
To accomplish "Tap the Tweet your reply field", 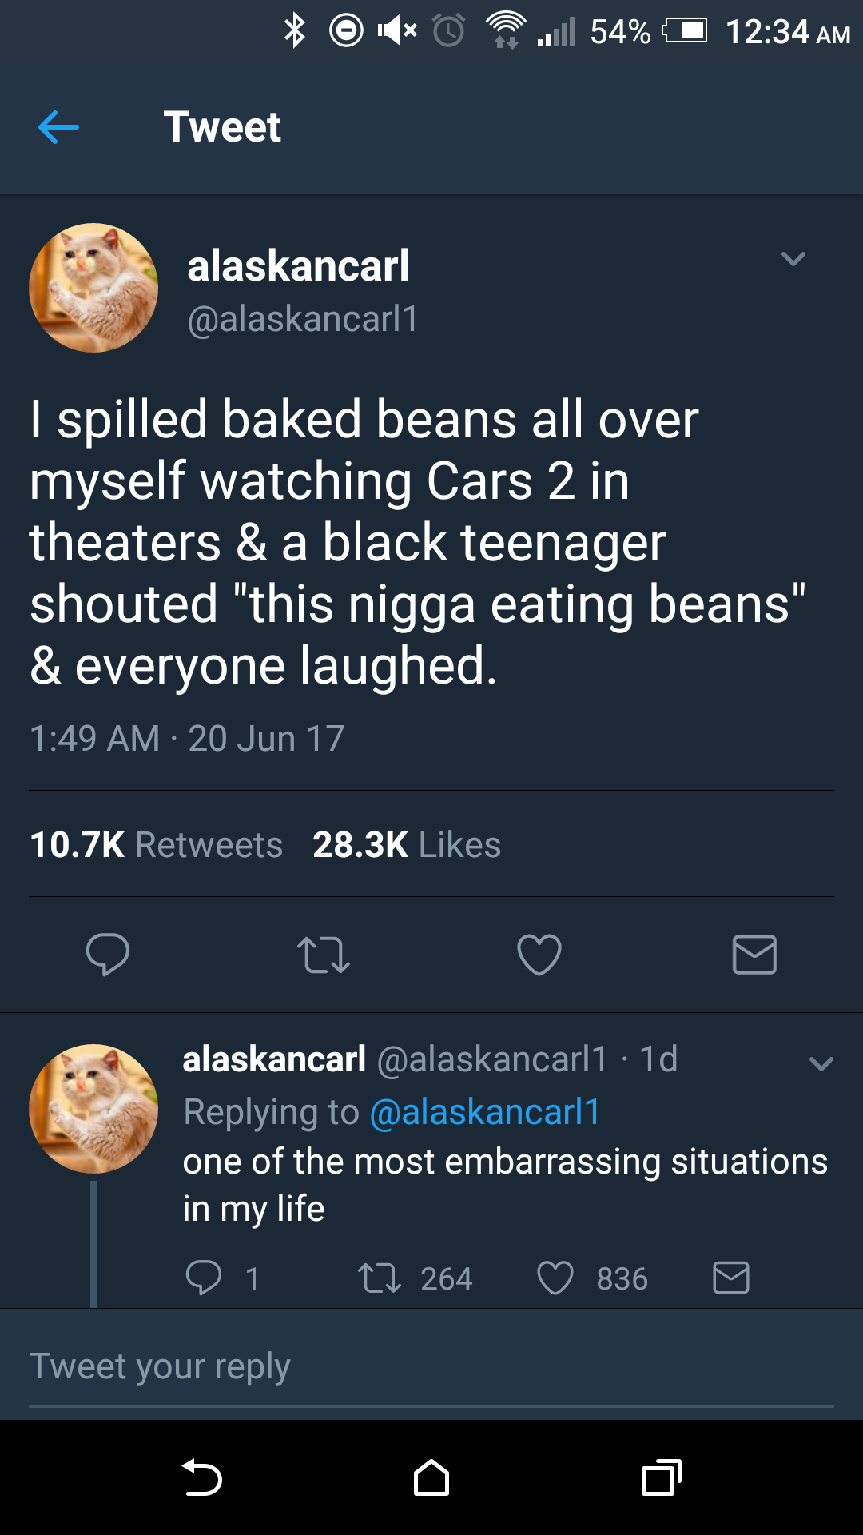I will [x=431, y=1366].
